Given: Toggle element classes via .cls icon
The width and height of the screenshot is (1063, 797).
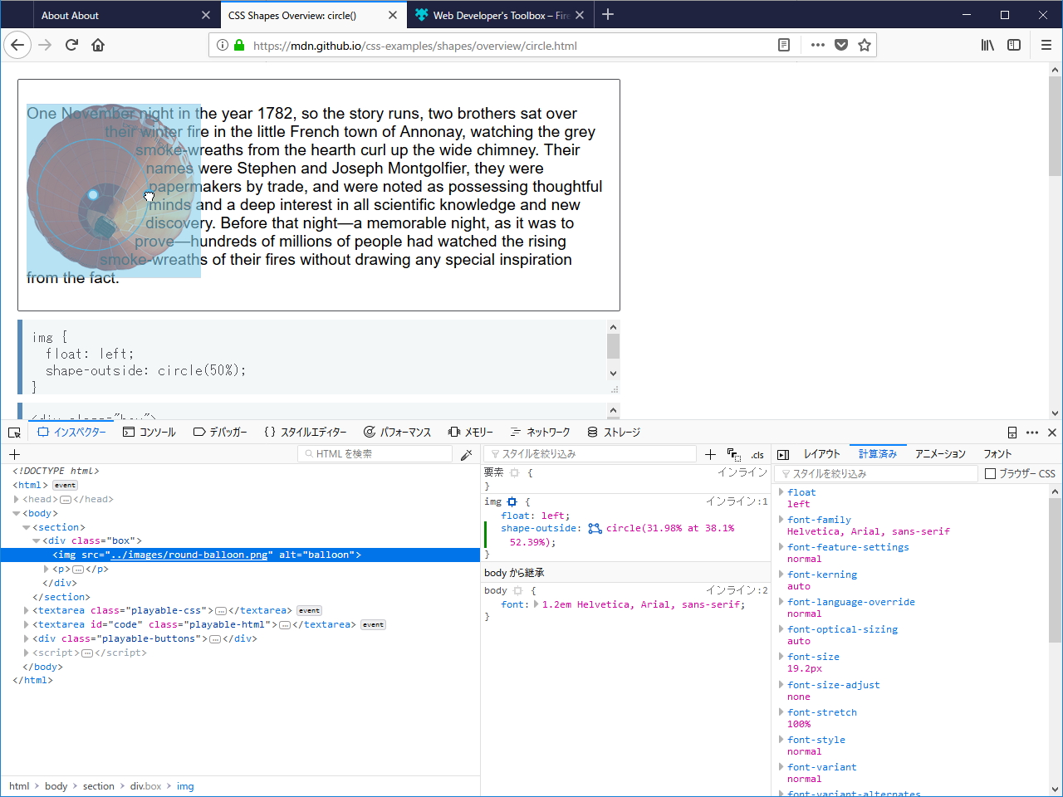Looking at the screenshot, I should pos(757,454).
